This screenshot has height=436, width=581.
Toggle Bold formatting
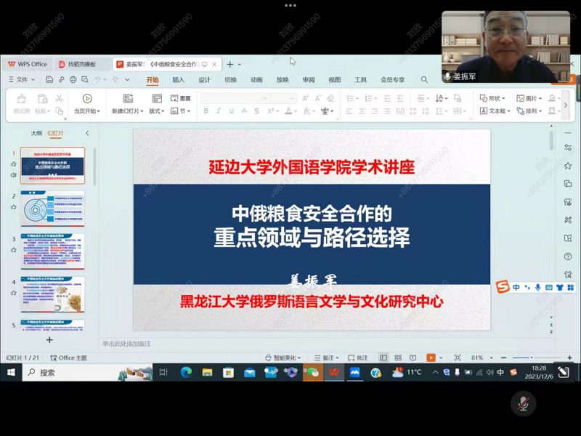206,111
